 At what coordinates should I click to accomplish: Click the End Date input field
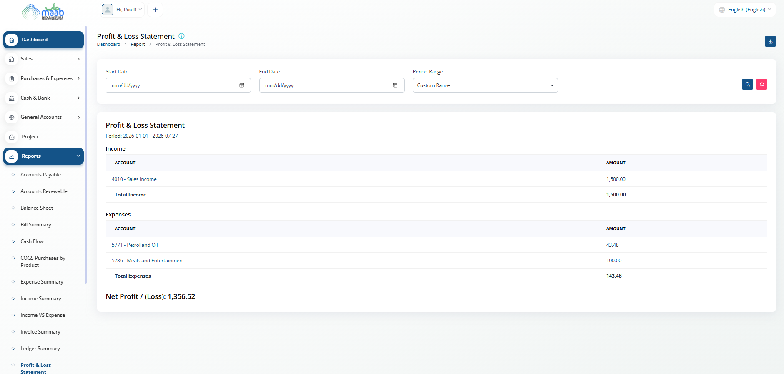coord(332,85)
